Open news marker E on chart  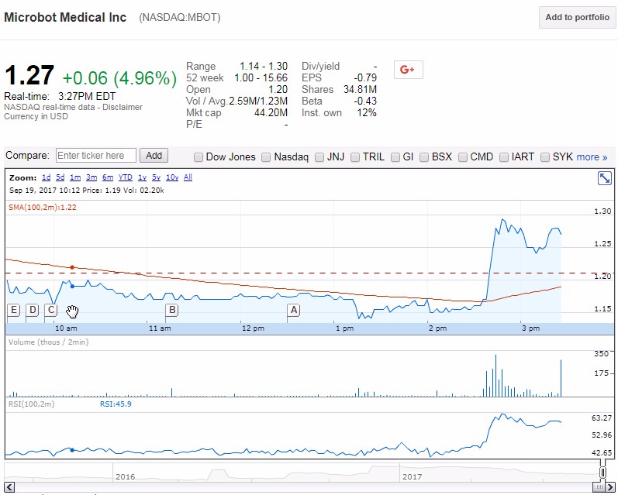[x=13, y=311]
